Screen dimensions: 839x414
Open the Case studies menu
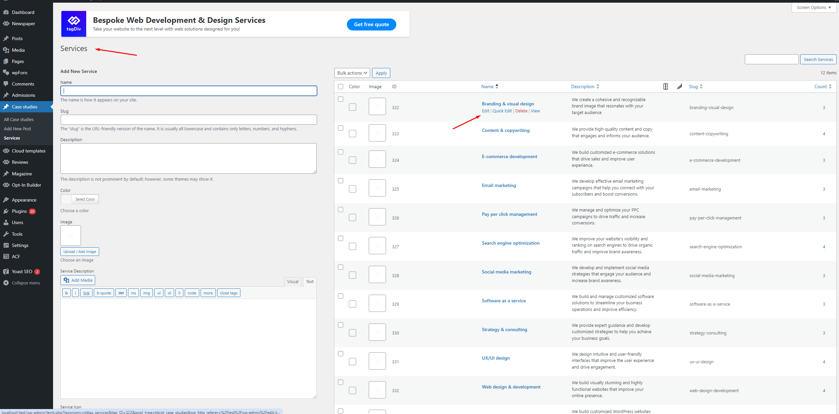coord(27,107)
